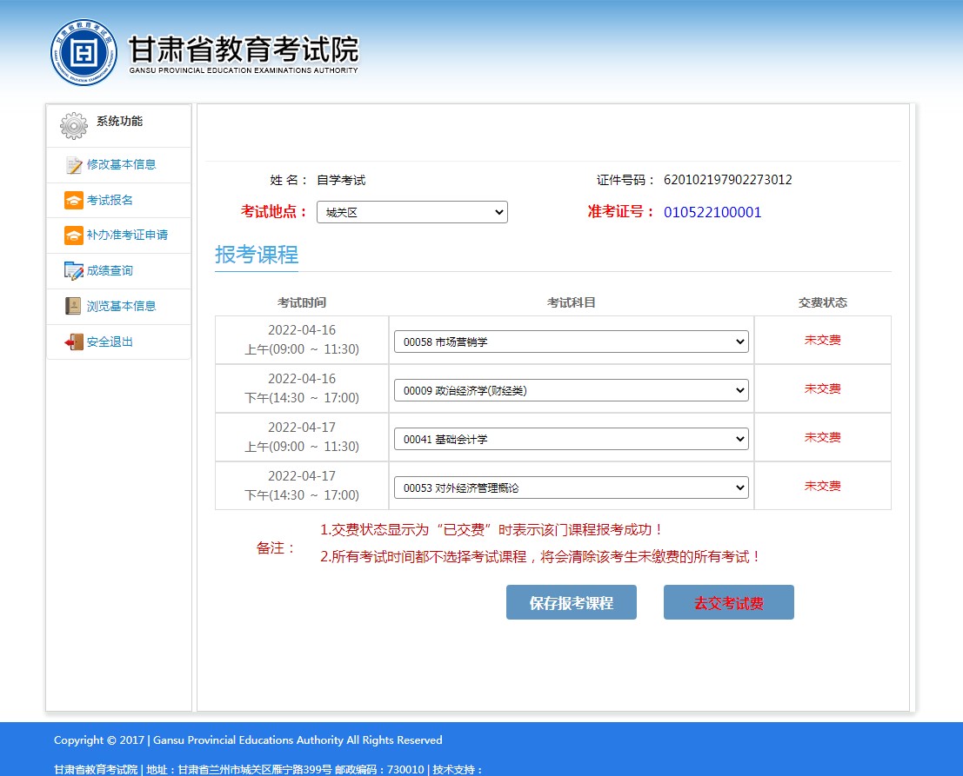Screen dimensions: 963x776
Task: Click the blue 准考证号 number 010522100001
Action: (x=712, y=211)
